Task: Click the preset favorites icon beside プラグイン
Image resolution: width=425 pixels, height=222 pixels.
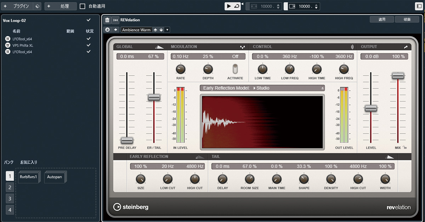Action: [38, 6]
